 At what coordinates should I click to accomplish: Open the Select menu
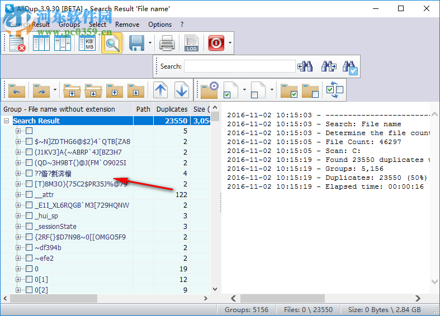[98, 25]
